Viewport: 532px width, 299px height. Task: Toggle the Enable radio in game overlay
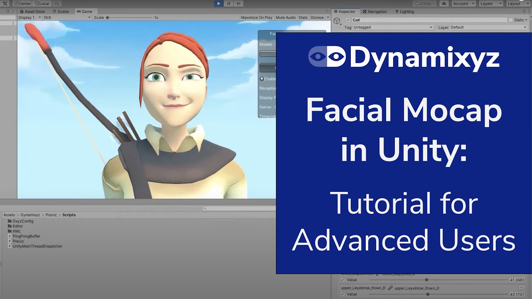(262, 78)
